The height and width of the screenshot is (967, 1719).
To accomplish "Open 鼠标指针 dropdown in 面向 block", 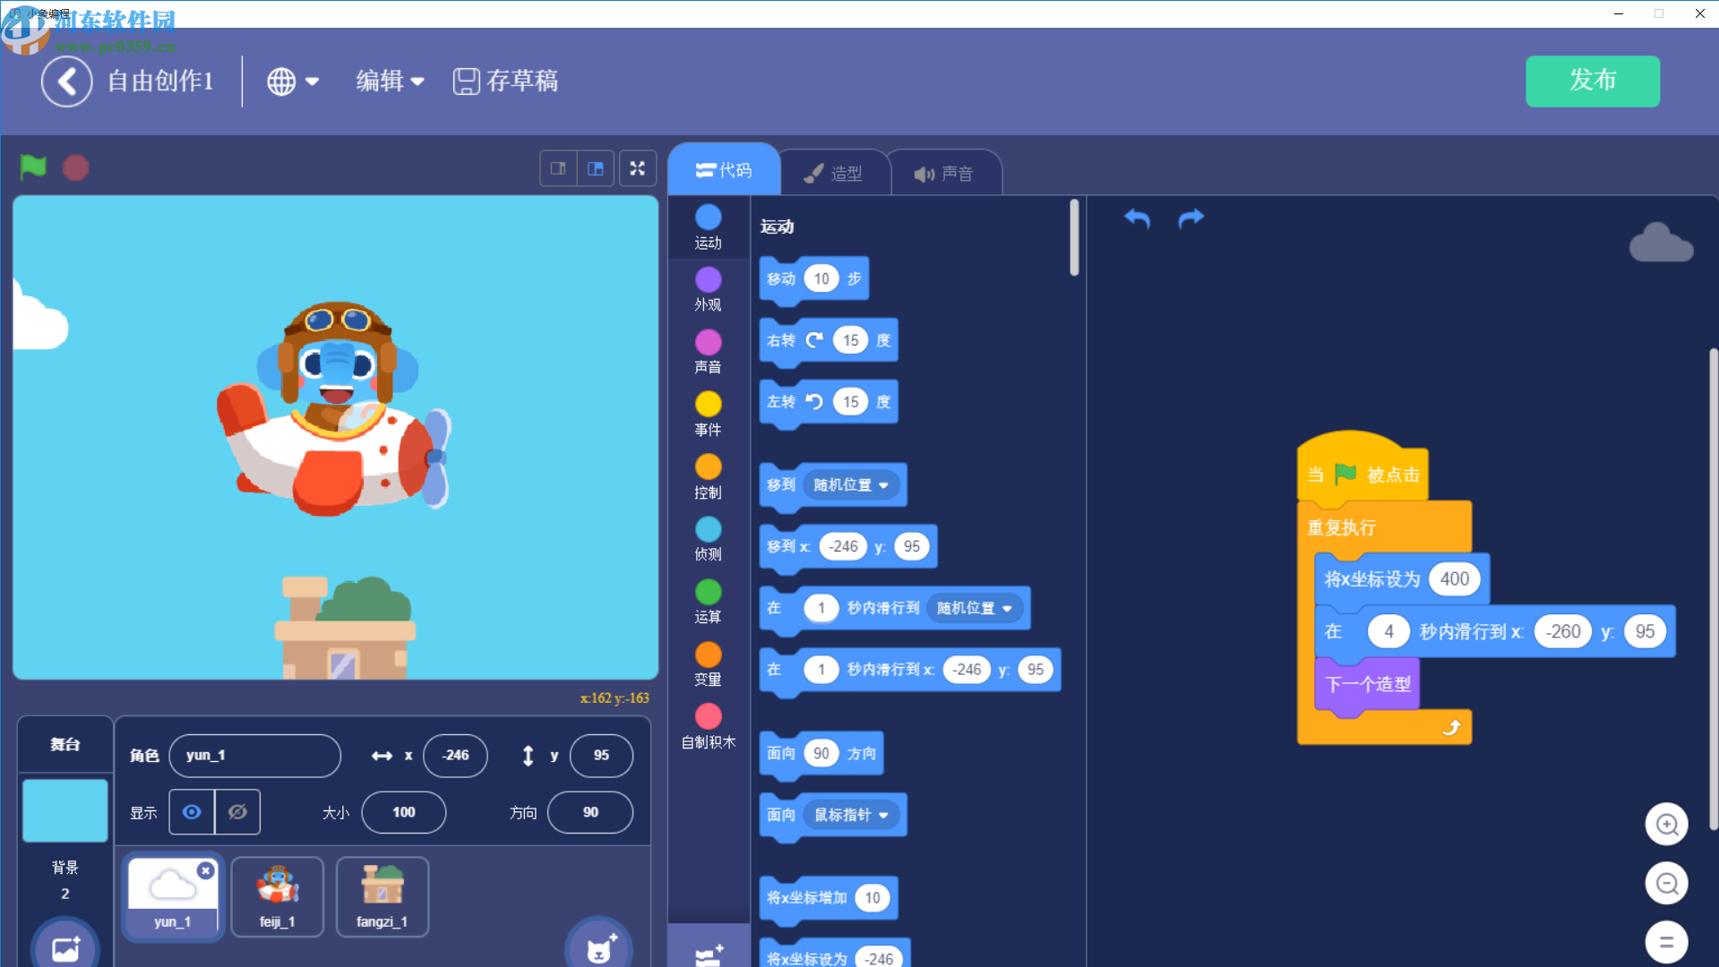I will click(x=851, y=815).
